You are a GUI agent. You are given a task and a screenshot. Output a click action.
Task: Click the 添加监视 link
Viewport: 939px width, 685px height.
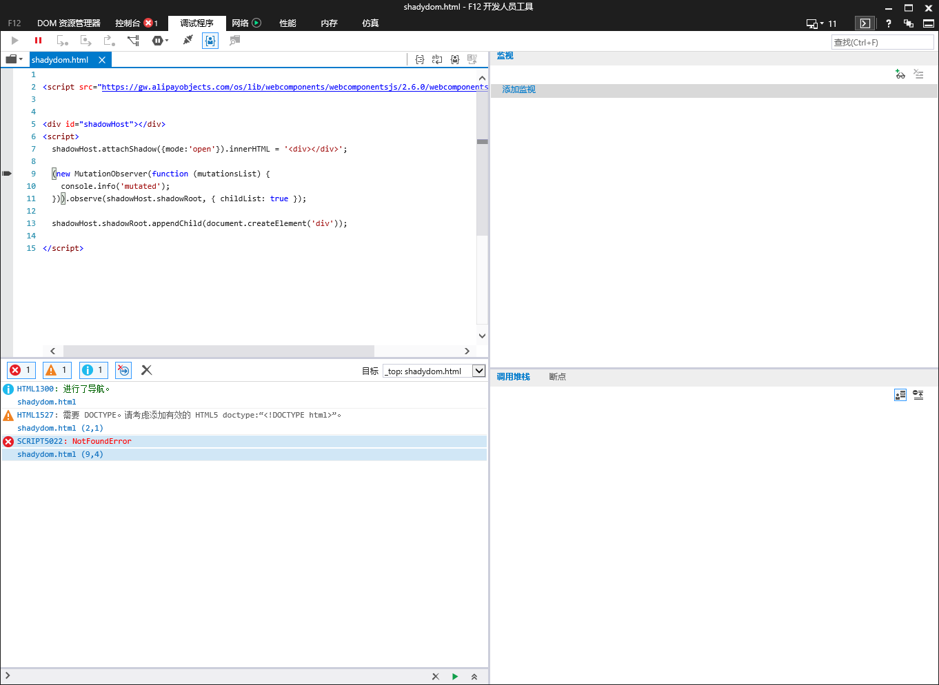pyautogui.click(x=518, y=90)
